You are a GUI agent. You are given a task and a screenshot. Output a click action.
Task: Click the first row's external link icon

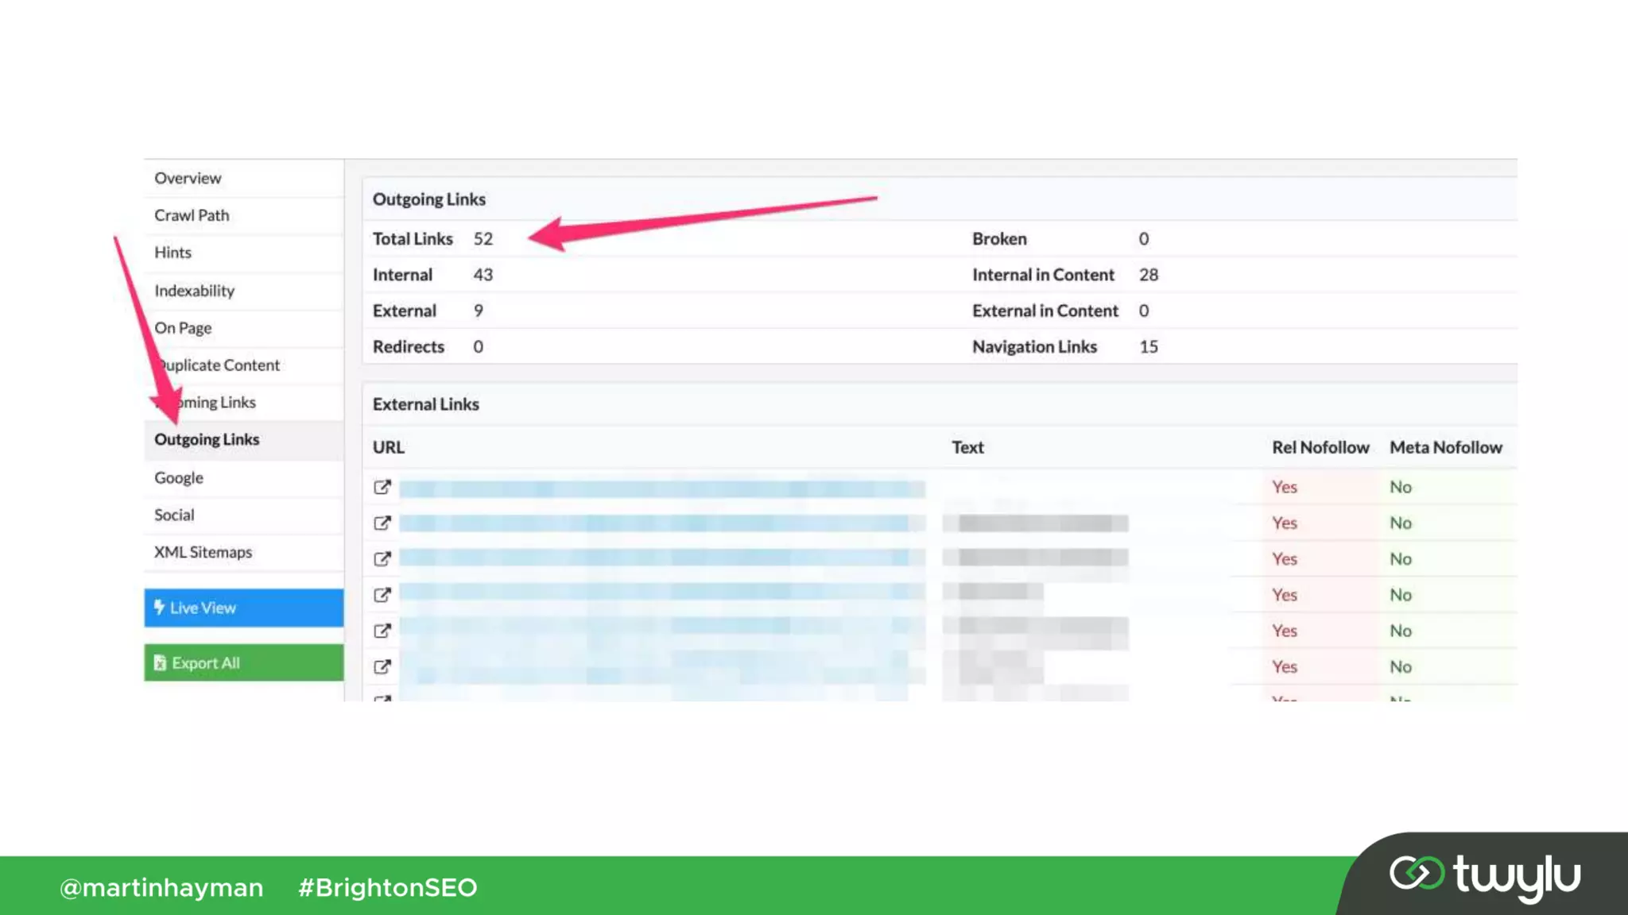[382, 487]
